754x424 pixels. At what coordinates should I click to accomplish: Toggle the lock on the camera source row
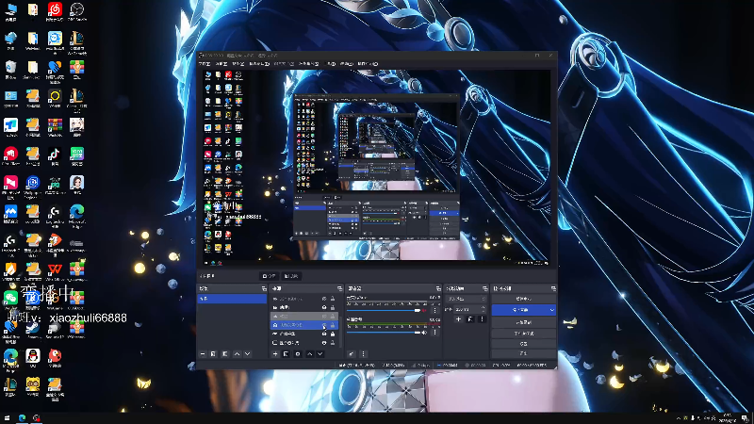[333, 307]
